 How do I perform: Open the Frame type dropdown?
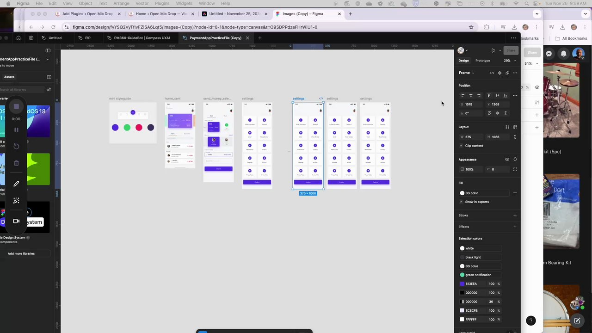(x=466, y=73)
